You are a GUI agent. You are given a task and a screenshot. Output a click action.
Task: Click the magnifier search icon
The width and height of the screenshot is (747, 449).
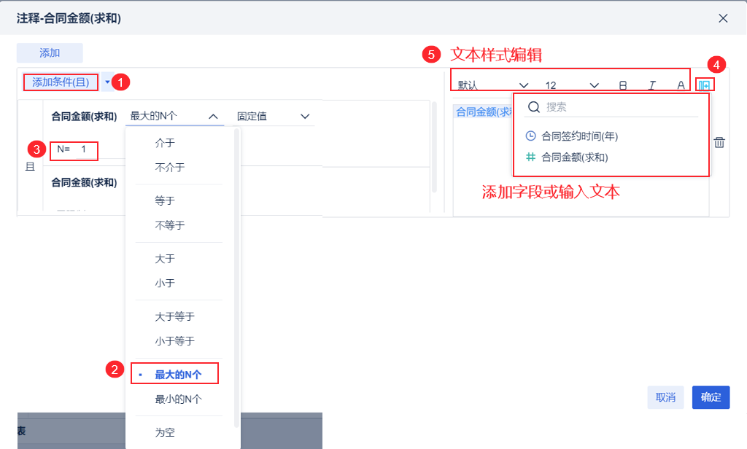pos(534,107)
